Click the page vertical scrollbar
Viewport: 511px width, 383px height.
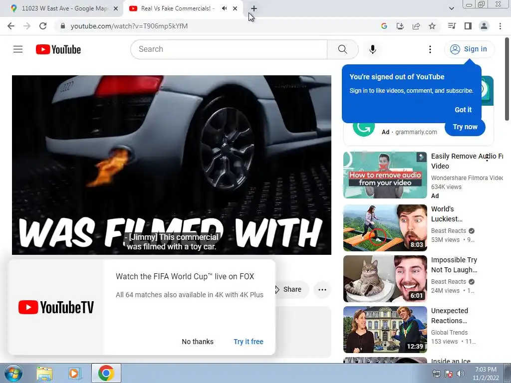click(507, 79)
